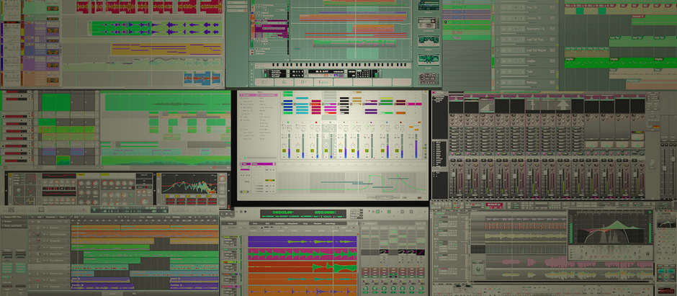677x296 pixels.
Task: Solo the Guitar track in Logic
Action: [x=47, y=280]
